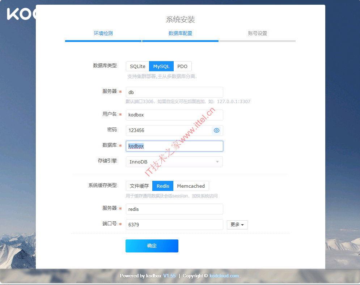360x285 pixels.
Task: Focus the 用户名 username input field
Action: click(x=174, y=115)
